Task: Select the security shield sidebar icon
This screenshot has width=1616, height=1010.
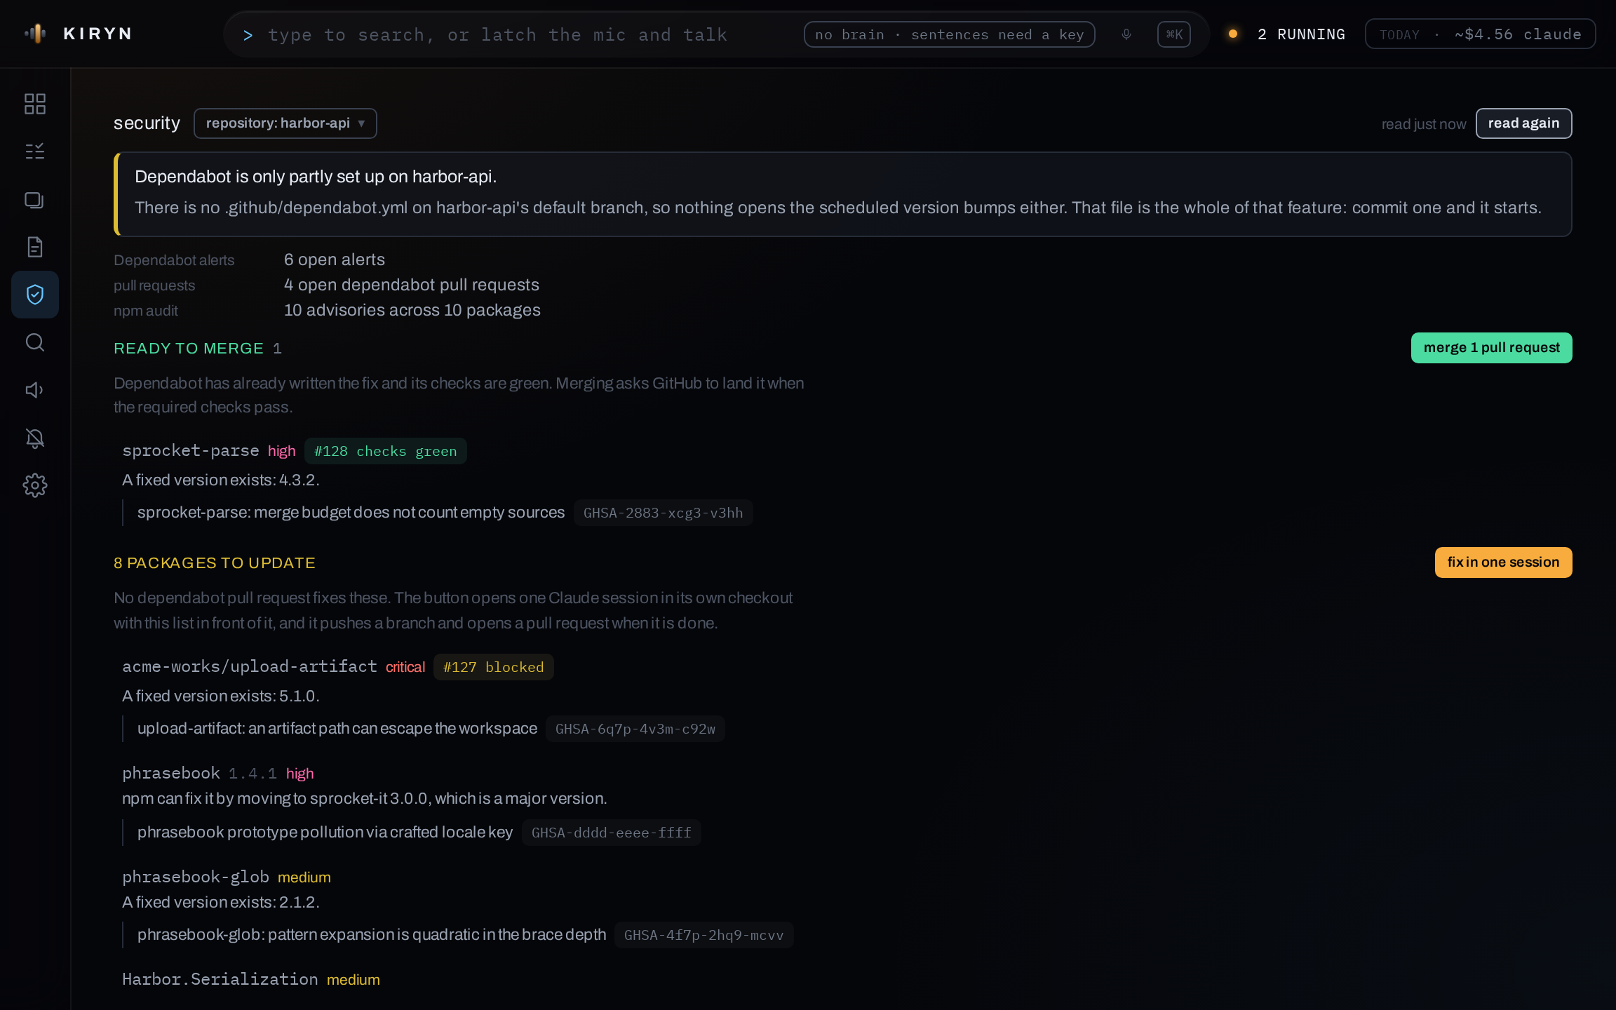Action: tap(35, 295)
